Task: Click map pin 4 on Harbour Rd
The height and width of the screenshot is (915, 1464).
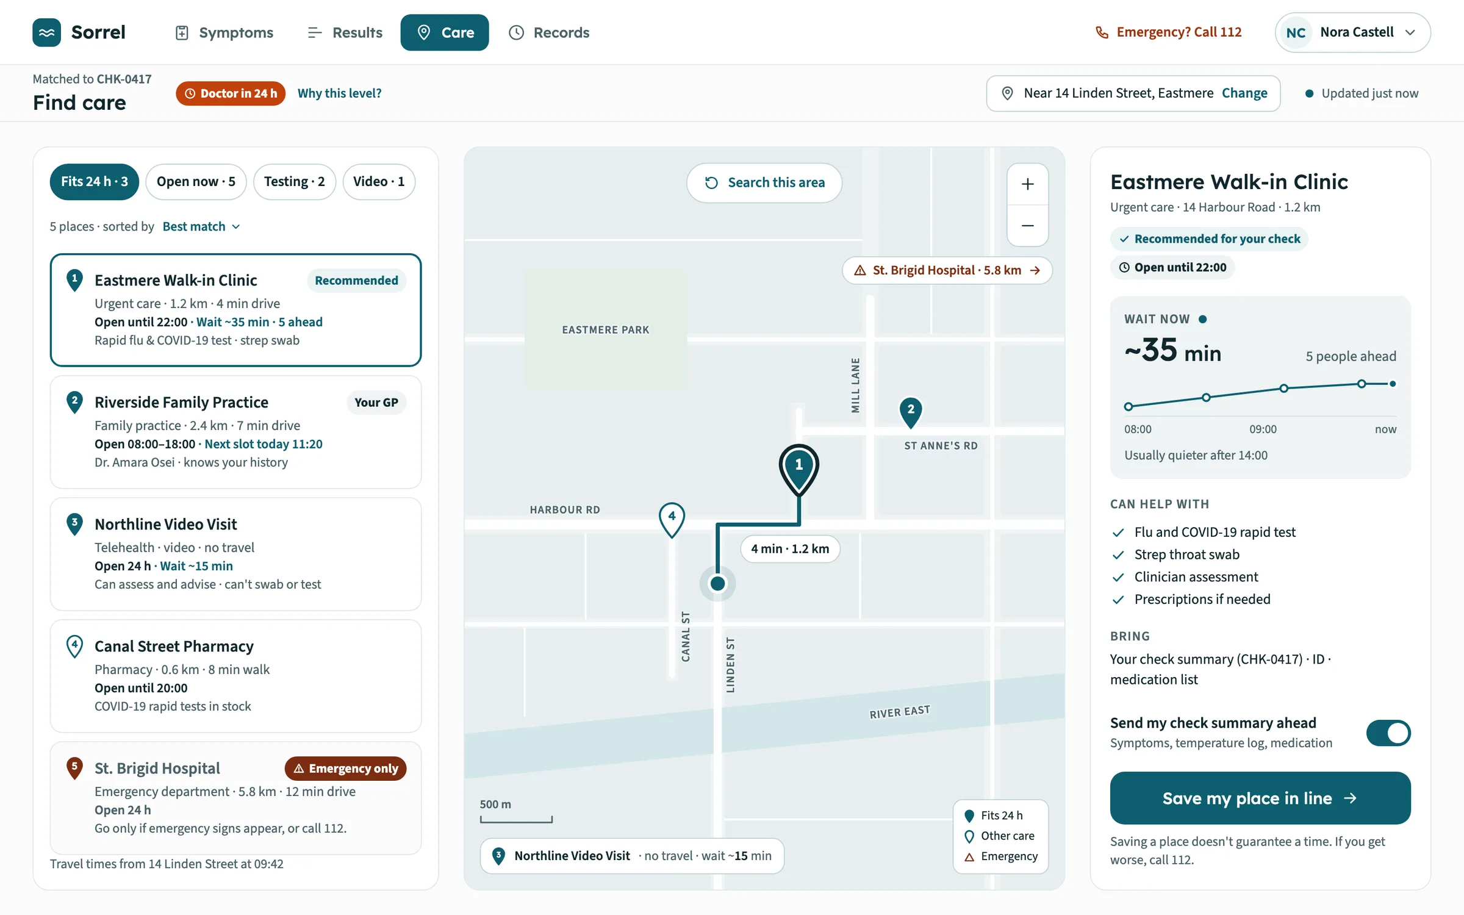Action: coord(672,520)
